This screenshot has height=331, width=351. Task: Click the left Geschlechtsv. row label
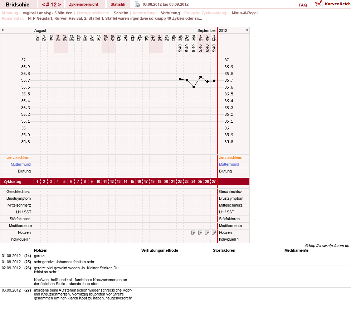click(x=18, y=191)
